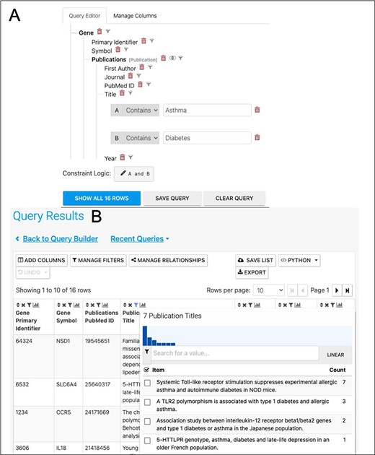The height and width of the screenshot is (455, 375).
Task: Check the TLR2 polymorphism title
Action: tap(148, 402)
